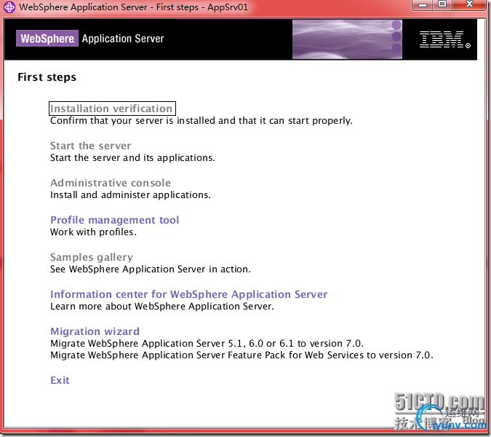491x437 pixels.
Task: Click the WebSphere window title bar icon
Action: pos(9,7)
